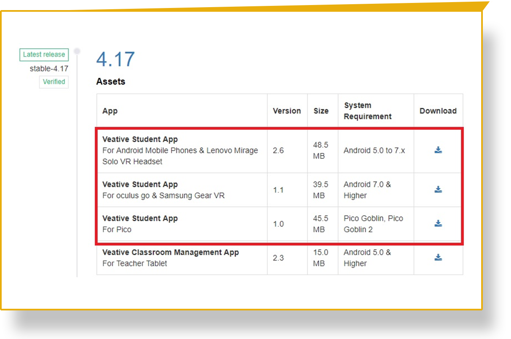Download Veative Student App for Pico

pyautogui.click(x=438, y=223)
